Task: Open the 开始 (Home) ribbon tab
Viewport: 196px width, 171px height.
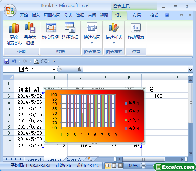Action: (24, 15)
